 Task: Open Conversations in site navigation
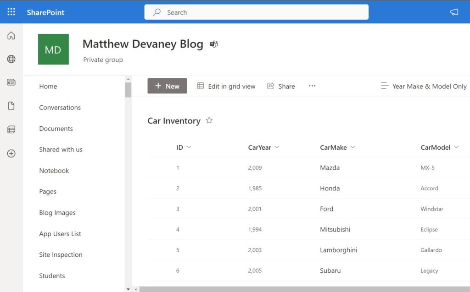coord(60,108)
